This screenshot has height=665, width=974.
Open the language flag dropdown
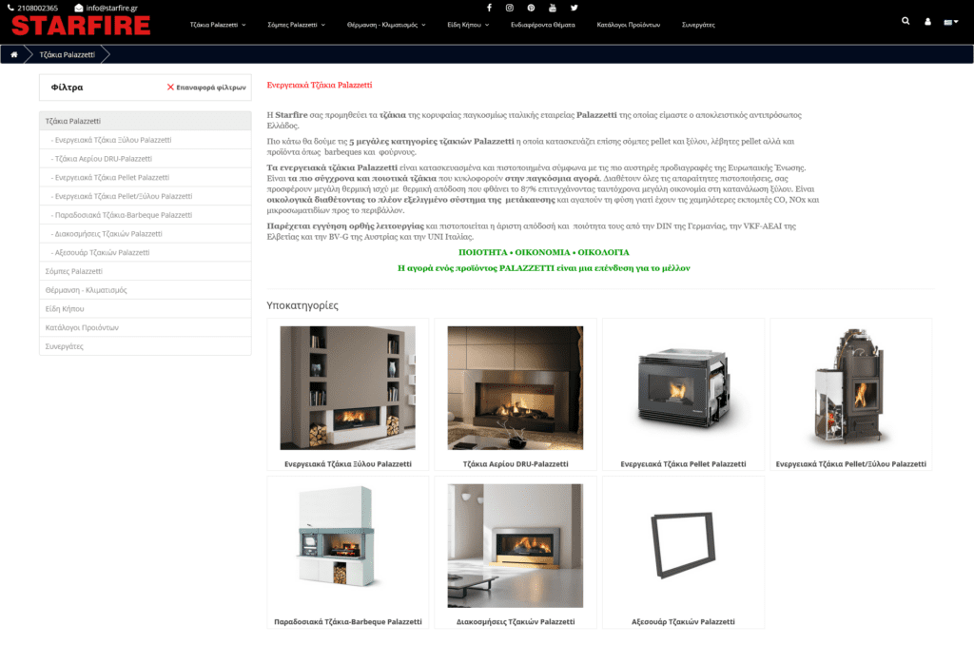(950, 21)
